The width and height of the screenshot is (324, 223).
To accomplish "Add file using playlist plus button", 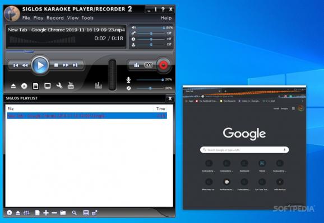I will click(x=46, y=213).
